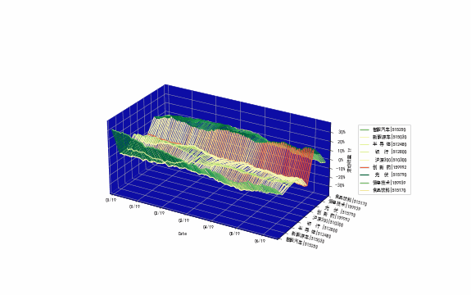The width and height of the screenshot is (471, 295).
Task: Click the -10% vertical axis tick label
Action: pyautogui.click(x=340, y=169)
